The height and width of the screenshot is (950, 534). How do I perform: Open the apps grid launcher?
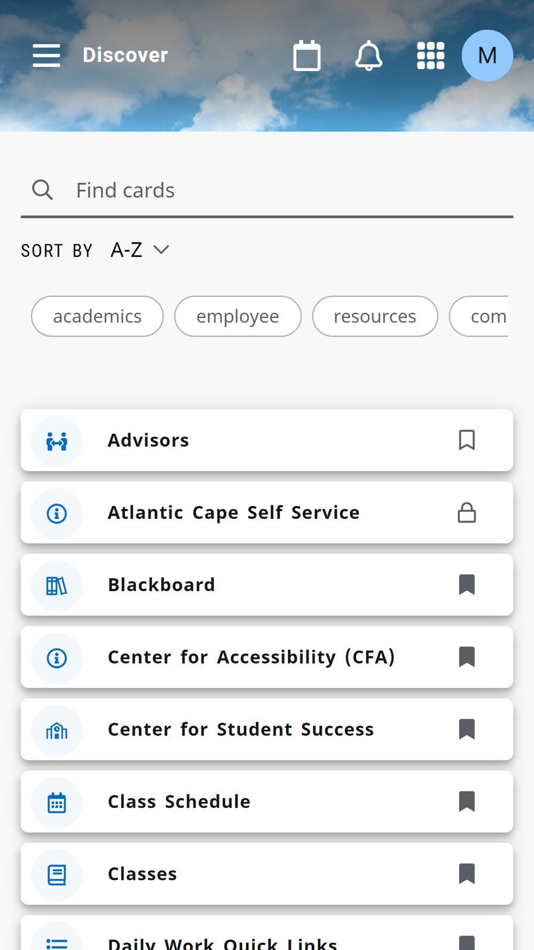click(x=430, y=56)
